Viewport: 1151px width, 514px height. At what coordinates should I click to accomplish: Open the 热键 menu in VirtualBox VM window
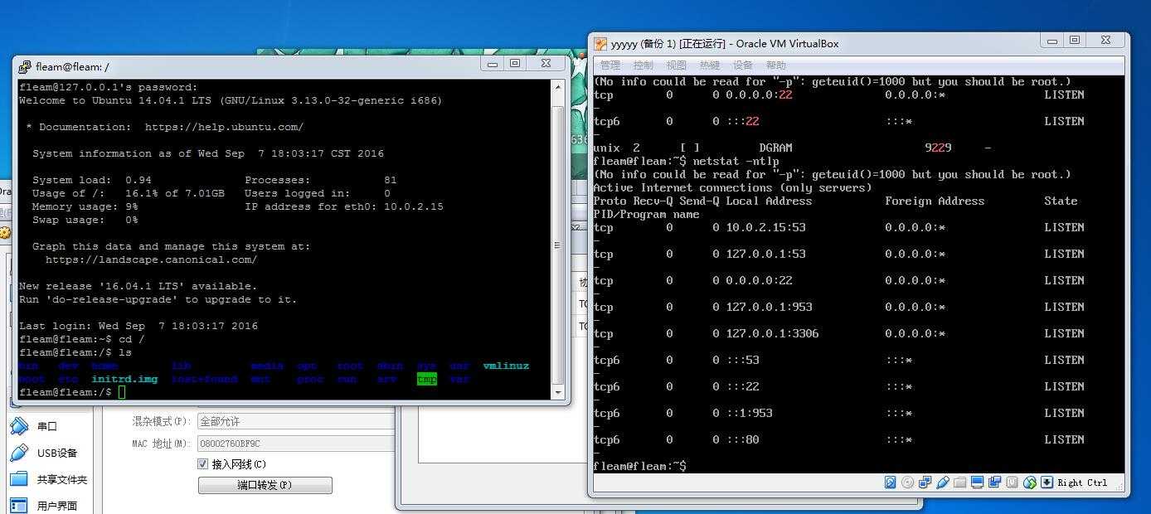(710, 65)
